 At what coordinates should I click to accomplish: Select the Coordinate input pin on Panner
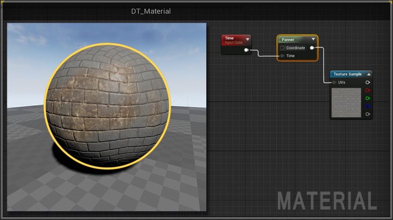point(282,48)
